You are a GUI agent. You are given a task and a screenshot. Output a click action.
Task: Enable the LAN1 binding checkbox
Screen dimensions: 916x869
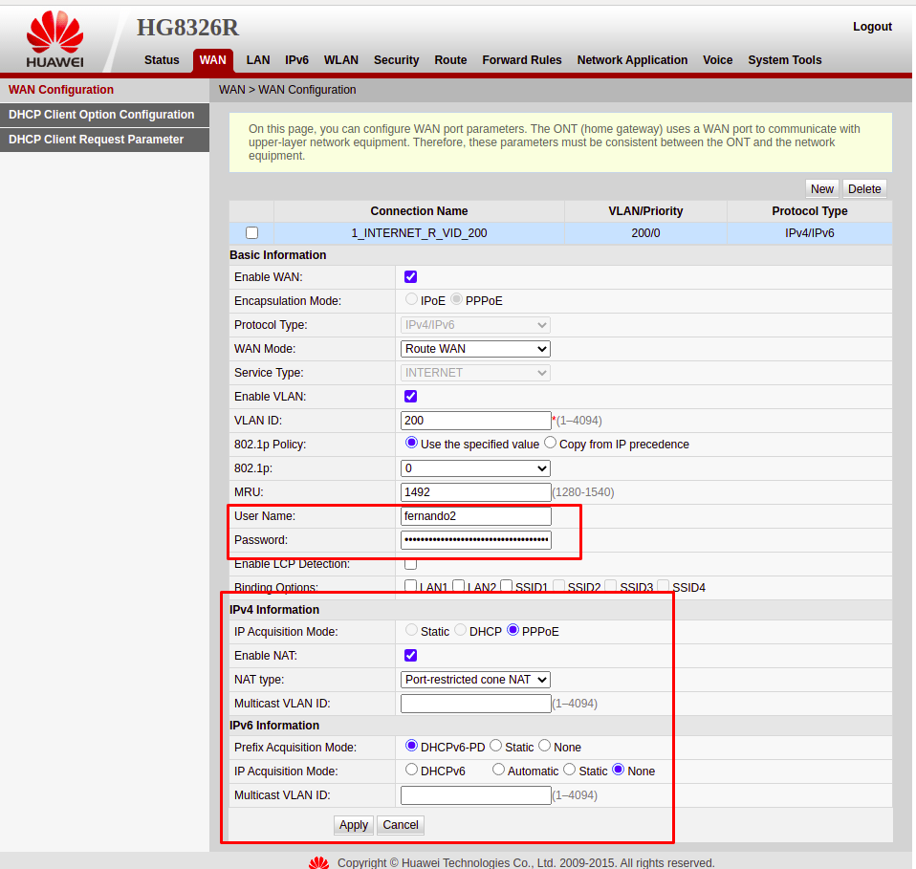[410, 587]
